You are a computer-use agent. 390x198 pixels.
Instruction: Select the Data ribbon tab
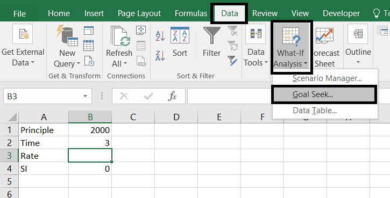[x=230, y=13]
